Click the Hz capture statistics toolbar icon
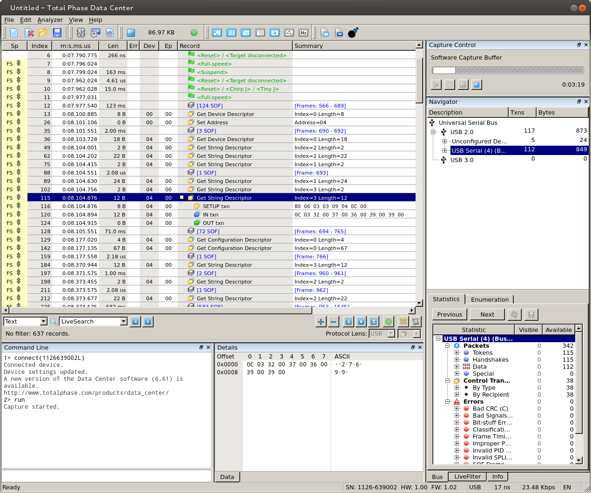591x493 pixels. pyautogui.click(x=303, y=33)
